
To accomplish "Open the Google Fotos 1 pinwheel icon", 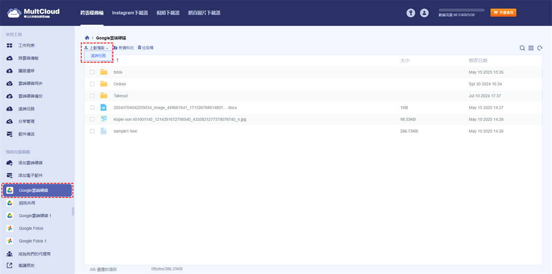I will 9,241.
